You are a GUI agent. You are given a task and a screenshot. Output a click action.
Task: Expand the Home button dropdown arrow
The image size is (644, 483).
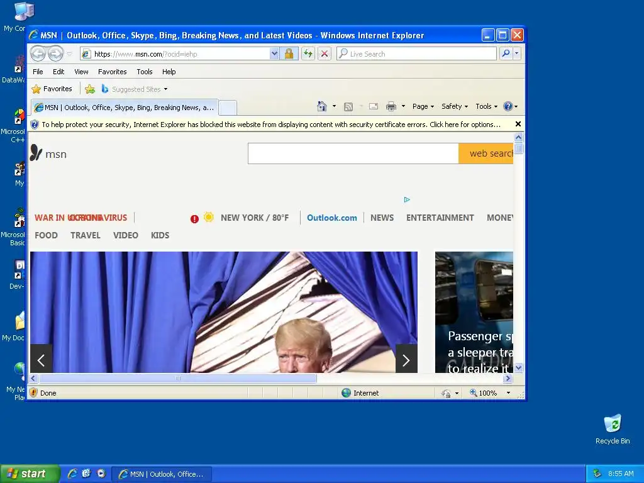point(334,106)
